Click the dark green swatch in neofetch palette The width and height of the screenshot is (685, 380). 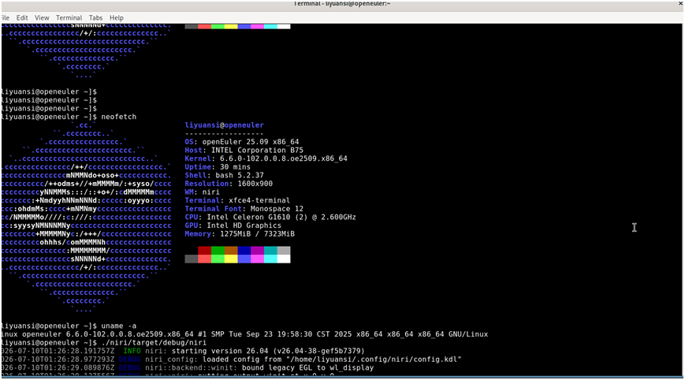coord(218,250)
